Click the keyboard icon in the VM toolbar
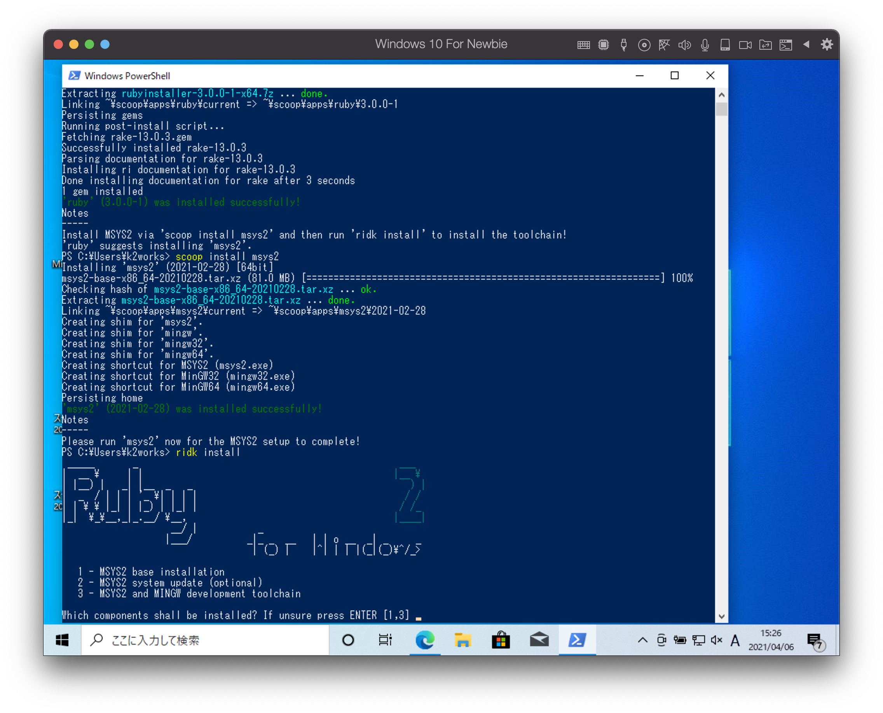This screenshot has height=713, width=883. point(583,45)
